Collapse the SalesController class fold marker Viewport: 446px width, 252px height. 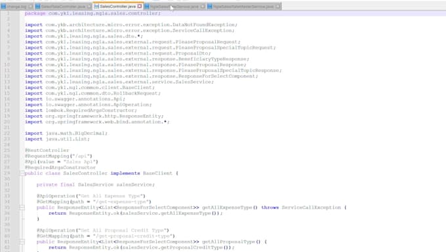pos(22,173)
